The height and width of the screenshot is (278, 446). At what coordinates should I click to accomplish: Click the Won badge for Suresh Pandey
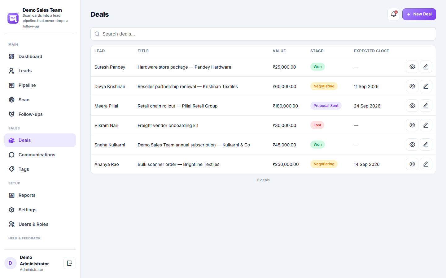coord(317,67)
